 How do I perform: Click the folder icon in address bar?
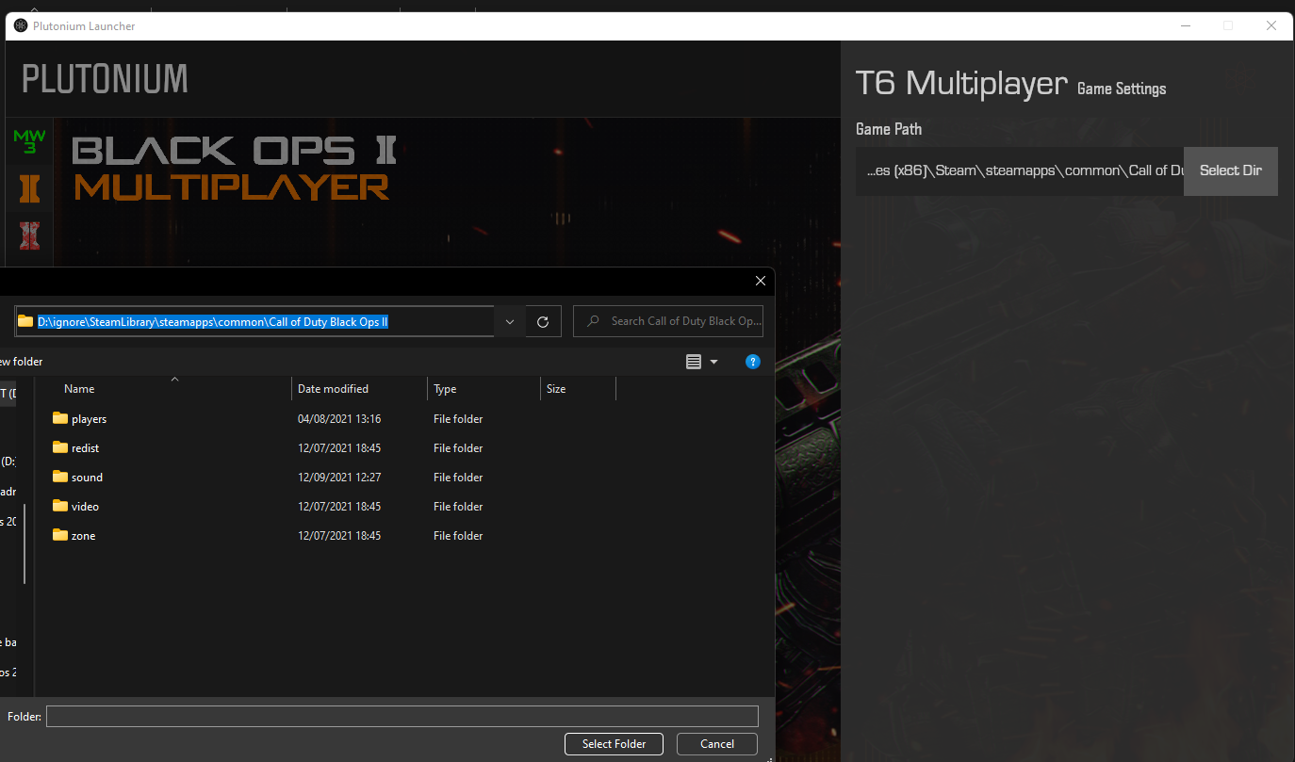[x=25, y=321]
